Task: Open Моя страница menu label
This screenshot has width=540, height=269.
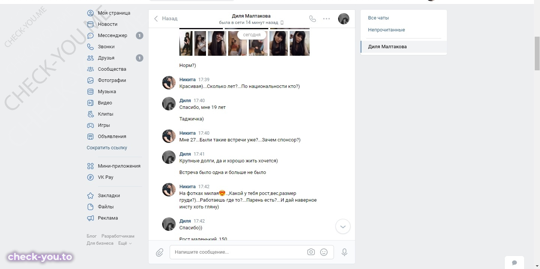Action: 114,13
